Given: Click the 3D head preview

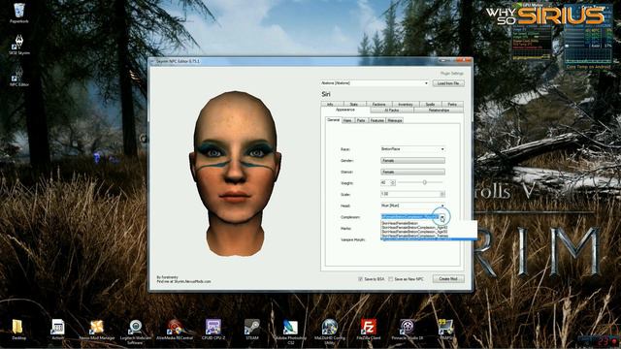Looking at the screenshot, I should coord(236,174).
